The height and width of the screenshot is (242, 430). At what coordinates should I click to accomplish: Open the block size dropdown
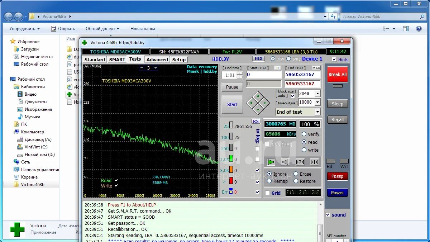pos(317,94)
